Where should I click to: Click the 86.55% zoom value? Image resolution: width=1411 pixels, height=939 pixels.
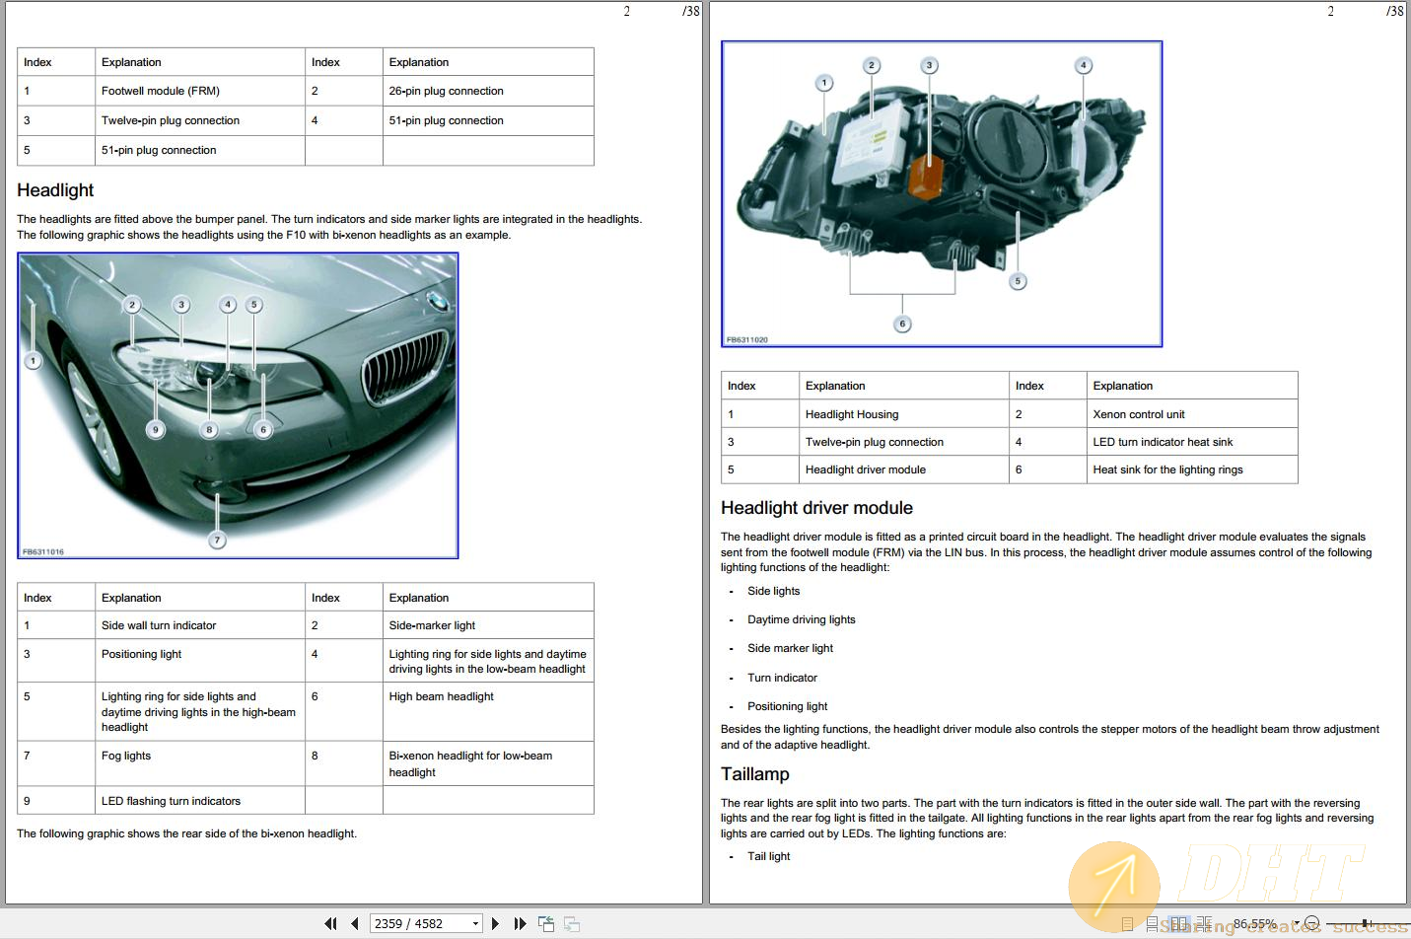point(1254,924)
